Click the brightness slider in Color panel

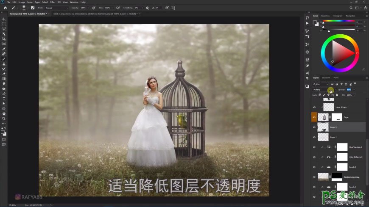coord(338,30)
